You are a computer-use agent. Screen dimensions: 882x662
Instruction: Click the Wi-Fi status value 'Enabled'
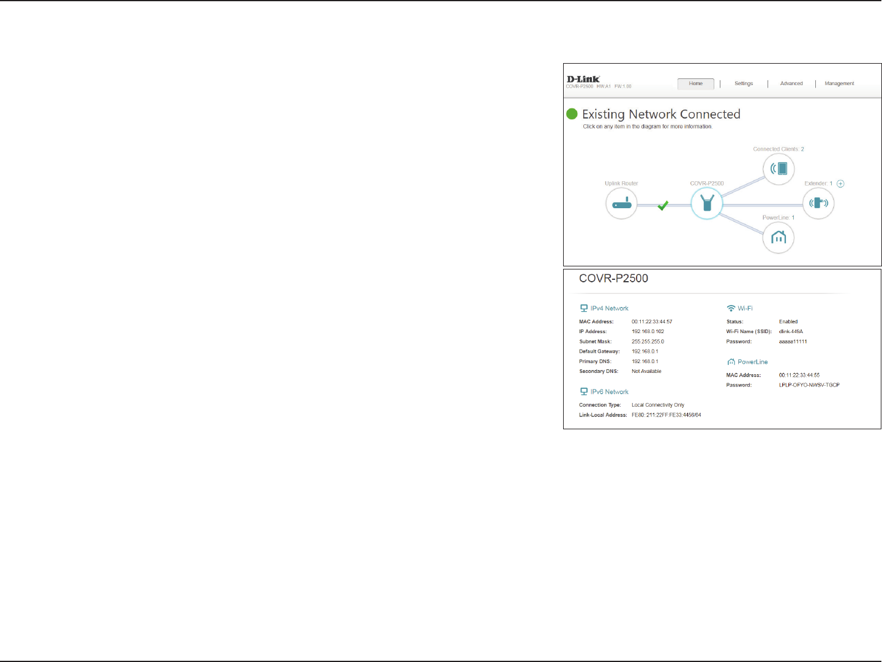click(788, 322)
